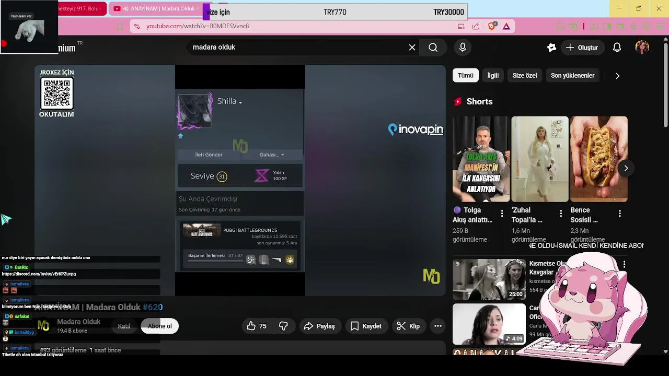The image size is (669, 376).
Task: Click the Abone ol button
Action: click(159, 326)
